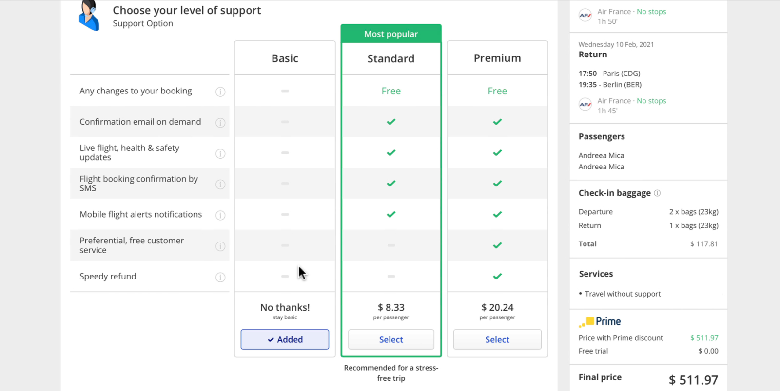
Task: Click the Standard column header
Action: (391, 59)
